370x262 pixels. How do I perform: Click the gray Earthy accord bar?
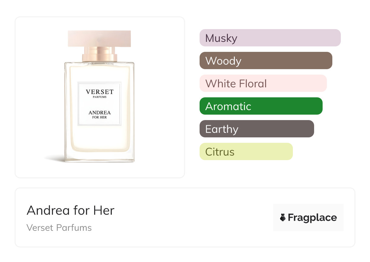tap(256, 129)
